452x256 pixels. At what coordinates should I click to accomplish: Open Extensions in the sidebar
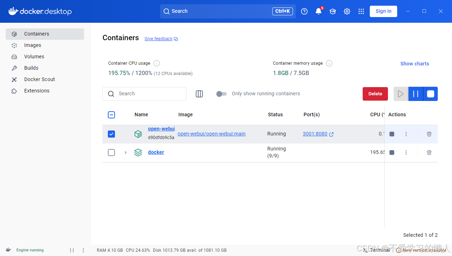click(45, 91)
